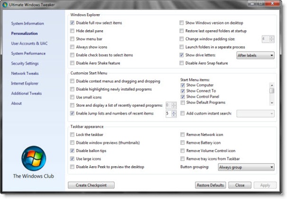
Task: Check Remove tray icons from Taskbar
Action: tap(183, 159)
